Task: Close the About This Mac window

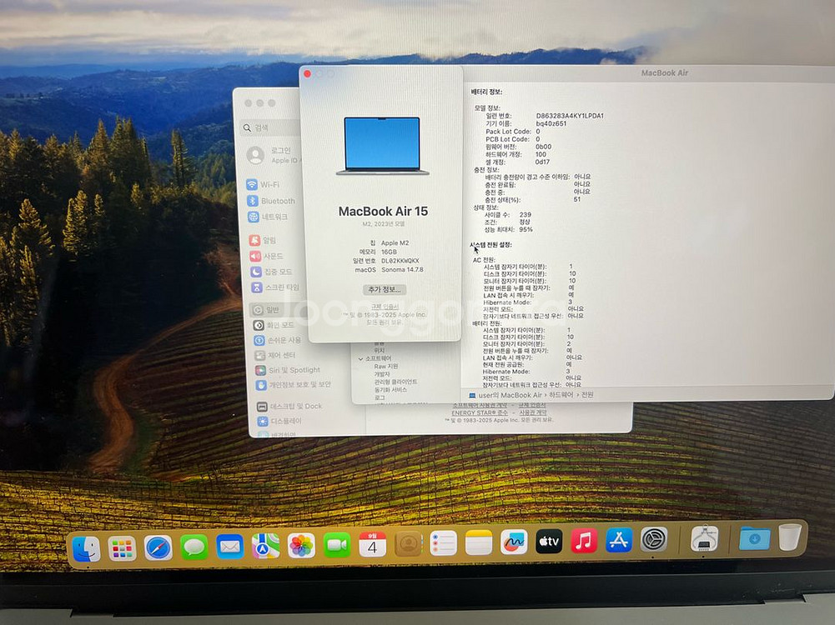Action: [x=307, y=74]
